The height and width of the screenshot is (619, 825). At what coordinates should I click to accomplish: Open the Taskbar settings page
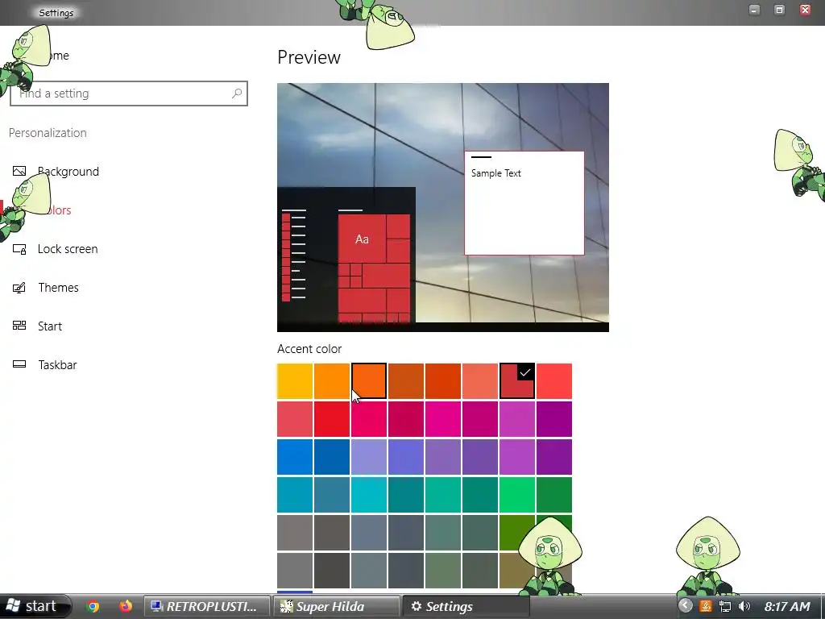click(x=57, y=365)
